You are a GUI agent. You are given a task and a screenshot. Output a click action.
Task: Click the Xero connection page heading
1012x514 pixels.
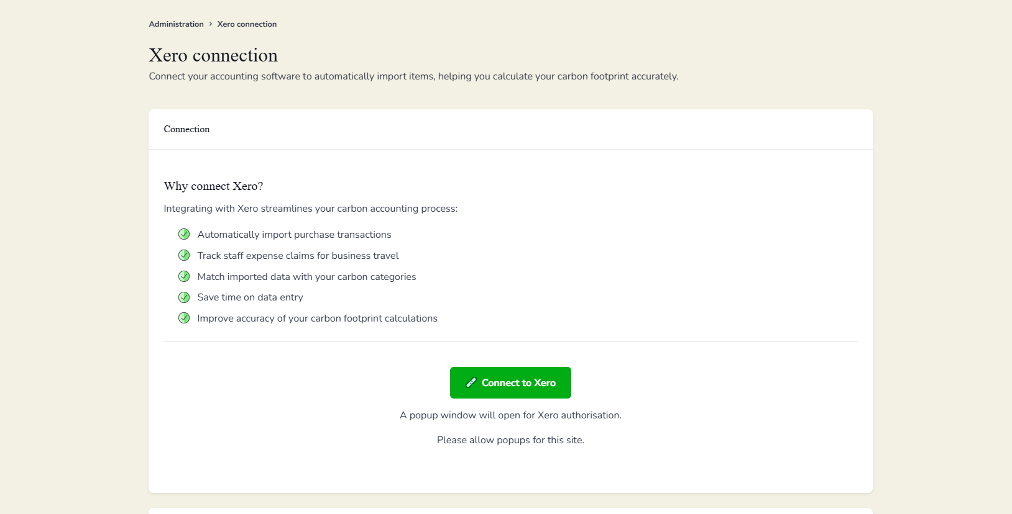213,55
